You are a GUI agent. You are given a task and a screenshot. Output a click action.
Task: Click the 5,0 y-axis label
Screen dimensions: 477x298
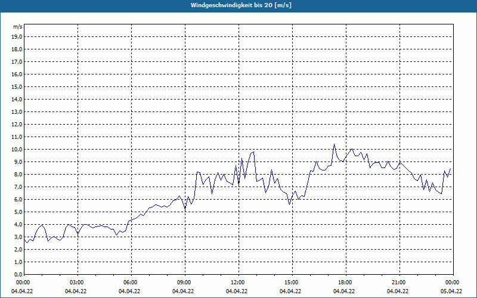(x=18, y=212)
